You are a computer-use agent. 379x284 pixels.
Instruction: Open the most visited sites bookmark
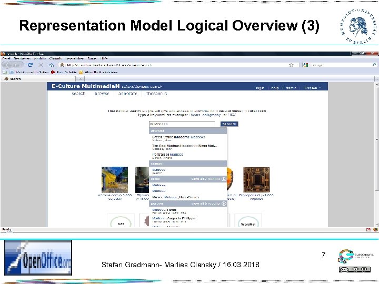(x=29, y=72)
